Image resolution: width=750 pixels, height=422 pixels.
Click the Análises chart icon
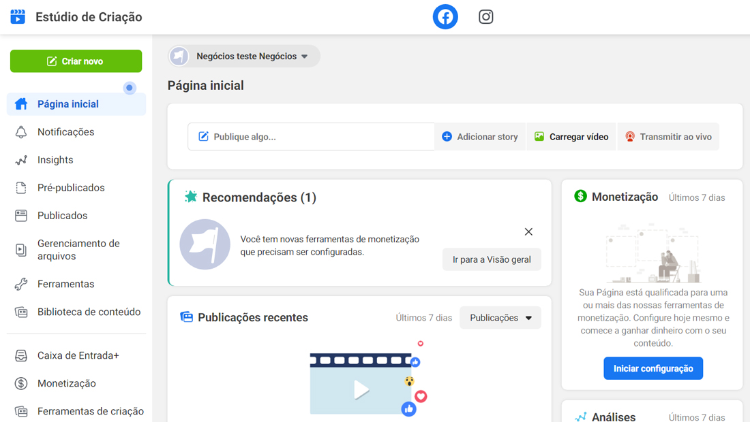(580, 417)
